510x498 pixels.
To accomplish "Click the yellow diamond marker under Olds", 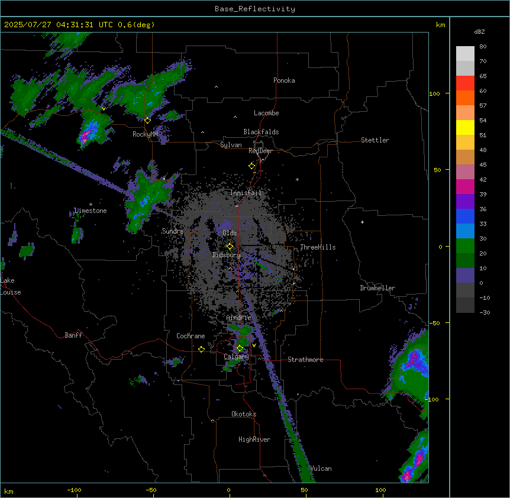I will [x=230, y=247].
